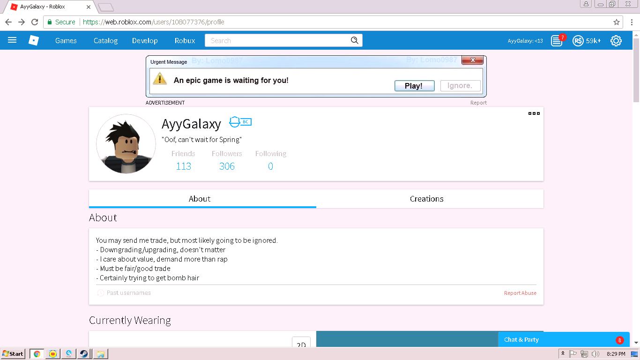Toggle the 2D avatar view

[x=301, y=344]
